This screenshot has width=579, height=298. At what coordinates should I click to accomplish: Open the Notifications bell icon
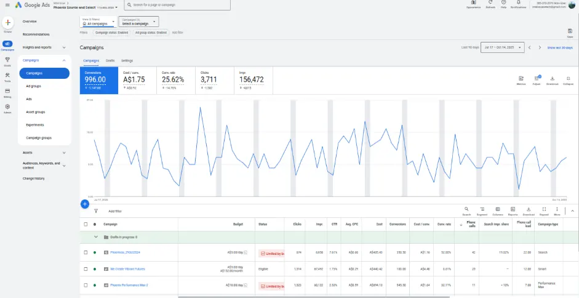pyautogui.click(x=518, y=3)
